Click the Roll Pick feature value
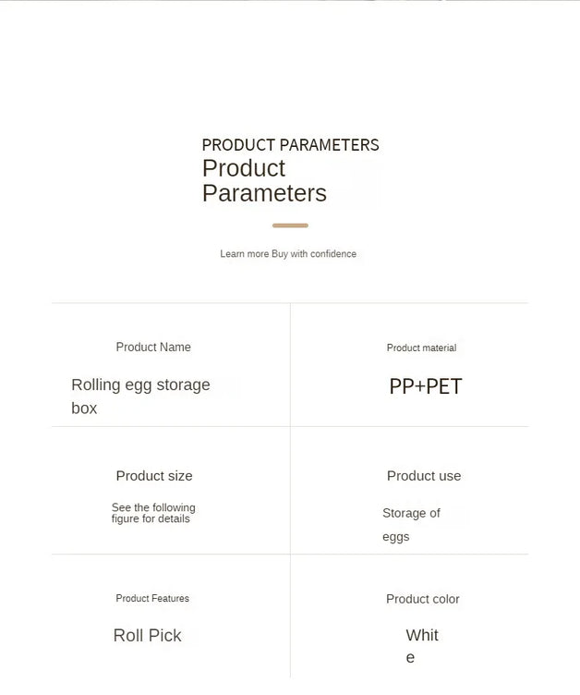The image size is (580, 695). [x=147, y=636]
